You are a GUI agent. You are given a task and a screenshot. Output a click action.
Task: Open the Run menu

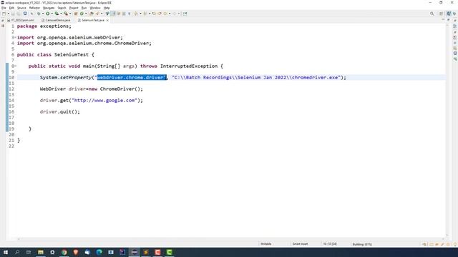[84, 8]
